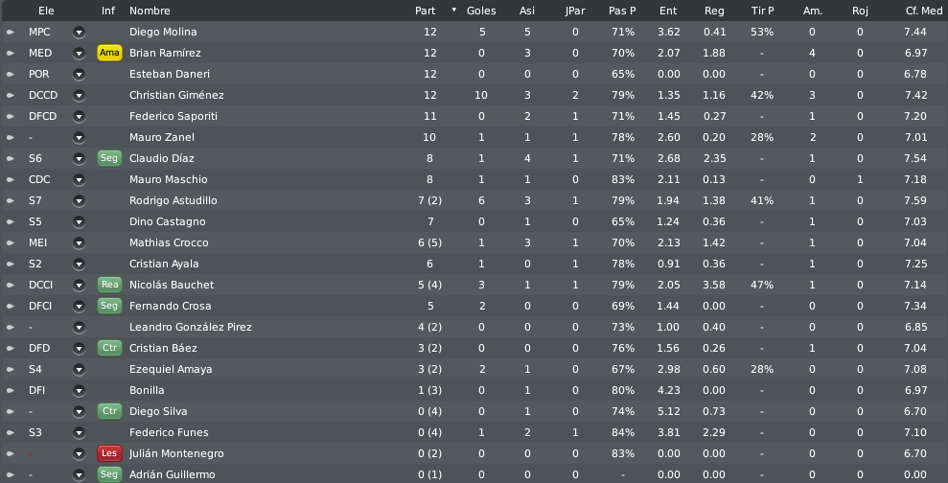Open the position dropdown for Diego Molina
The width and height of the screenshot is (948, 483).
(x=79, y=32)
